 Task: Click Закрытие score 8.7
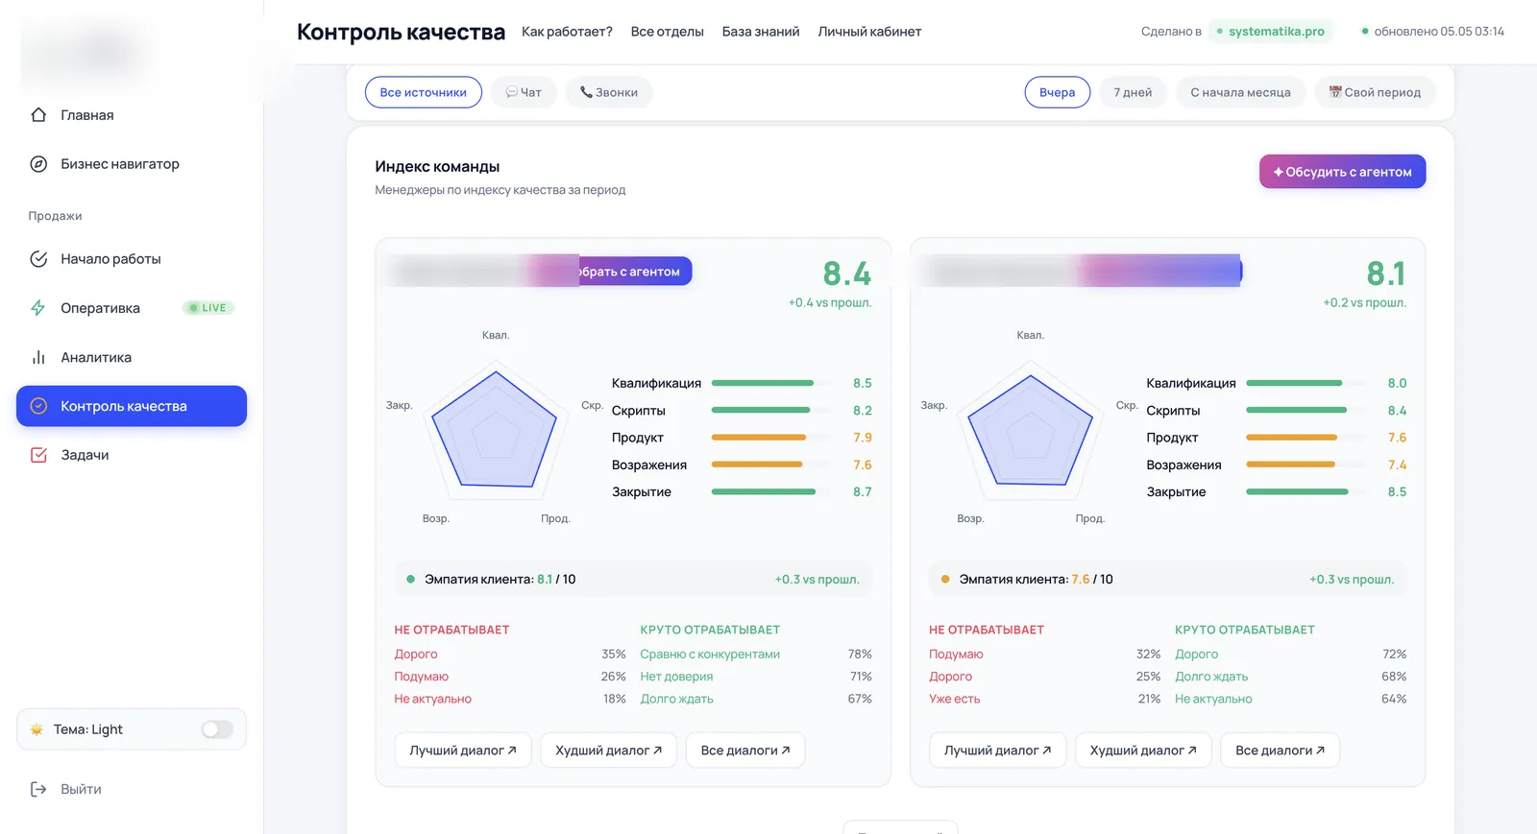(x=863, y=492)
